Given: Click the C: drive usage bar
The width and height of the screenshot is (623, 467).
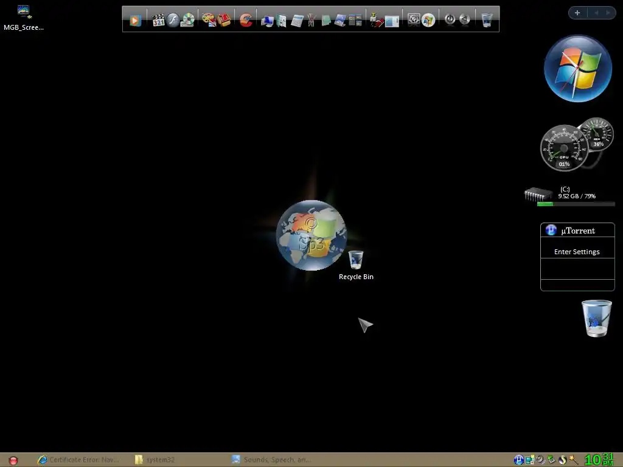Looking at the screenshot, I should click(x=576, y=204).
